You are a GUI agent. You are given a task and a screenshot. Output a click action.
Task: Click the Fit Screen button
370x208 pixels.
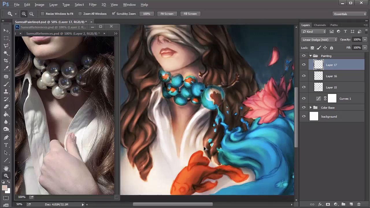click(167, 14)
